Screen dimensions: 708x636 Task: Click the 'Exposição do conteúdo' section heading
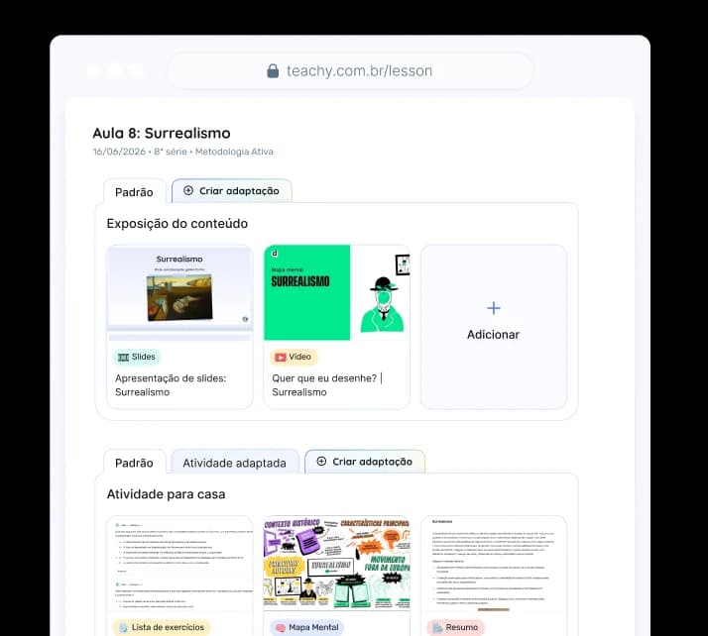[x=177, y=224]
